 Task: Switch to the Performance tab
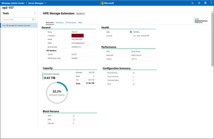coord(71,23)
